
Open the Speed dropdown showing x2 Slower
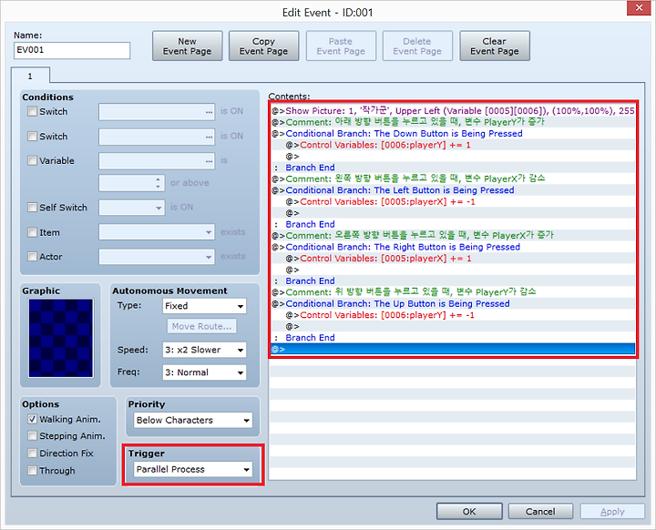(205, 350)
